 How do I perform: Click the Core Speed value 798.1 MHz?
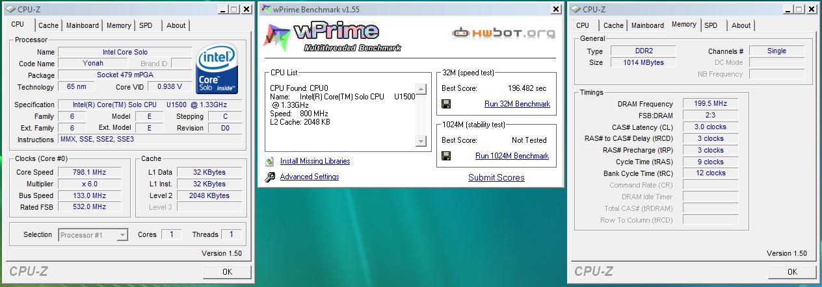click(x=90, y=172)
